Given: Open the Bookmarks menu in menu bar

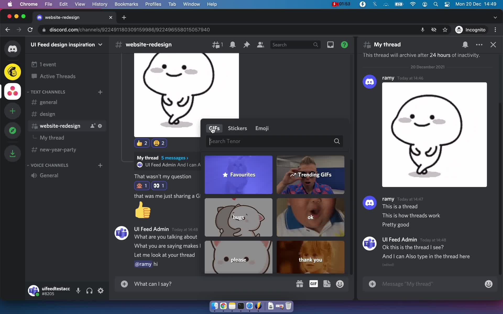Looking at the screenshot, I should pyautogui.click(x=126, y=4).
